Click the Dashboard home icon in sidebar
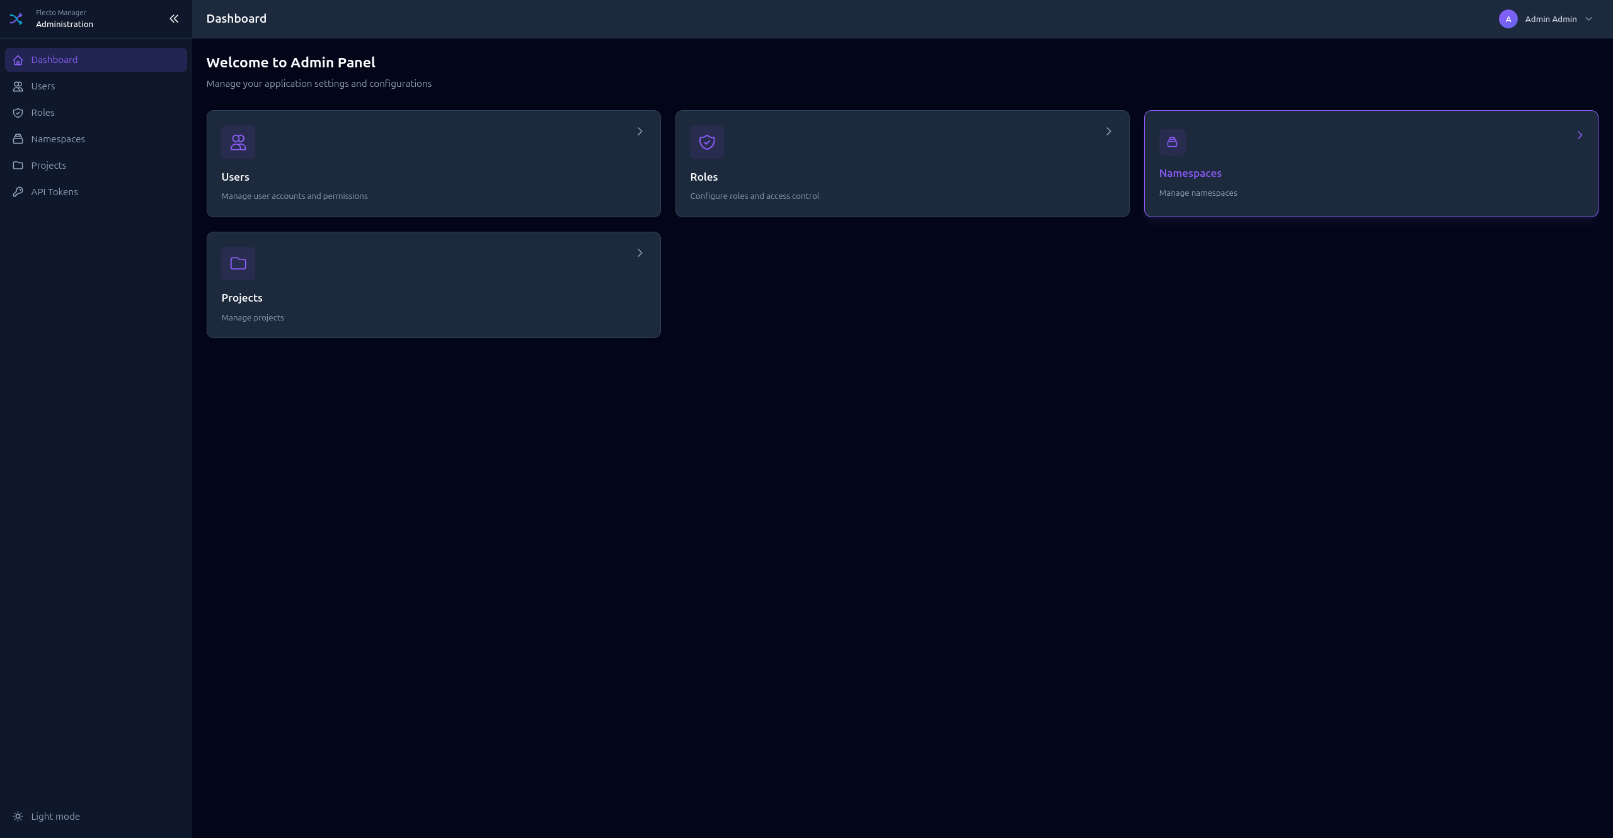 pos(18,59)
